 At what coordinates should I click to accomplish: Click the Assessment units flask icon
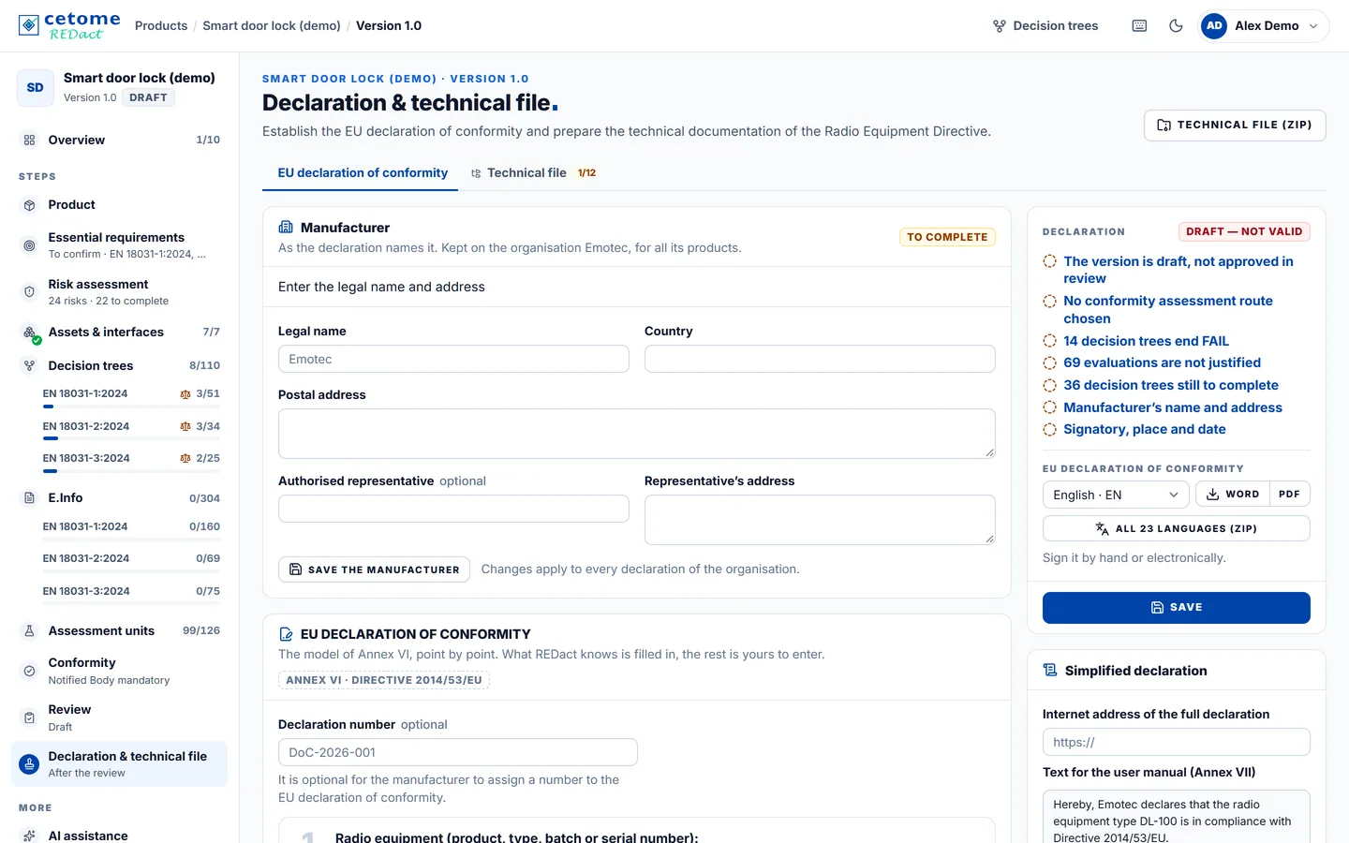pos(29,631)
